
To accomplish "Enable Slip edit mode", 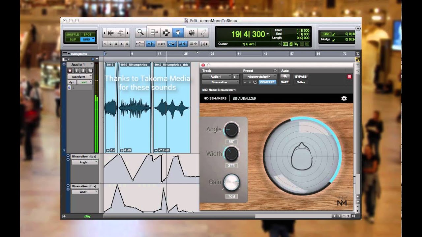I will click(x=73, y=39).
